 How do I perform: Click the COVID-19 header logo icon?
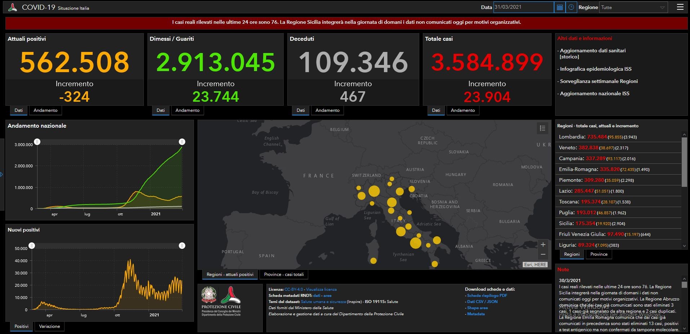click(12, 7)
